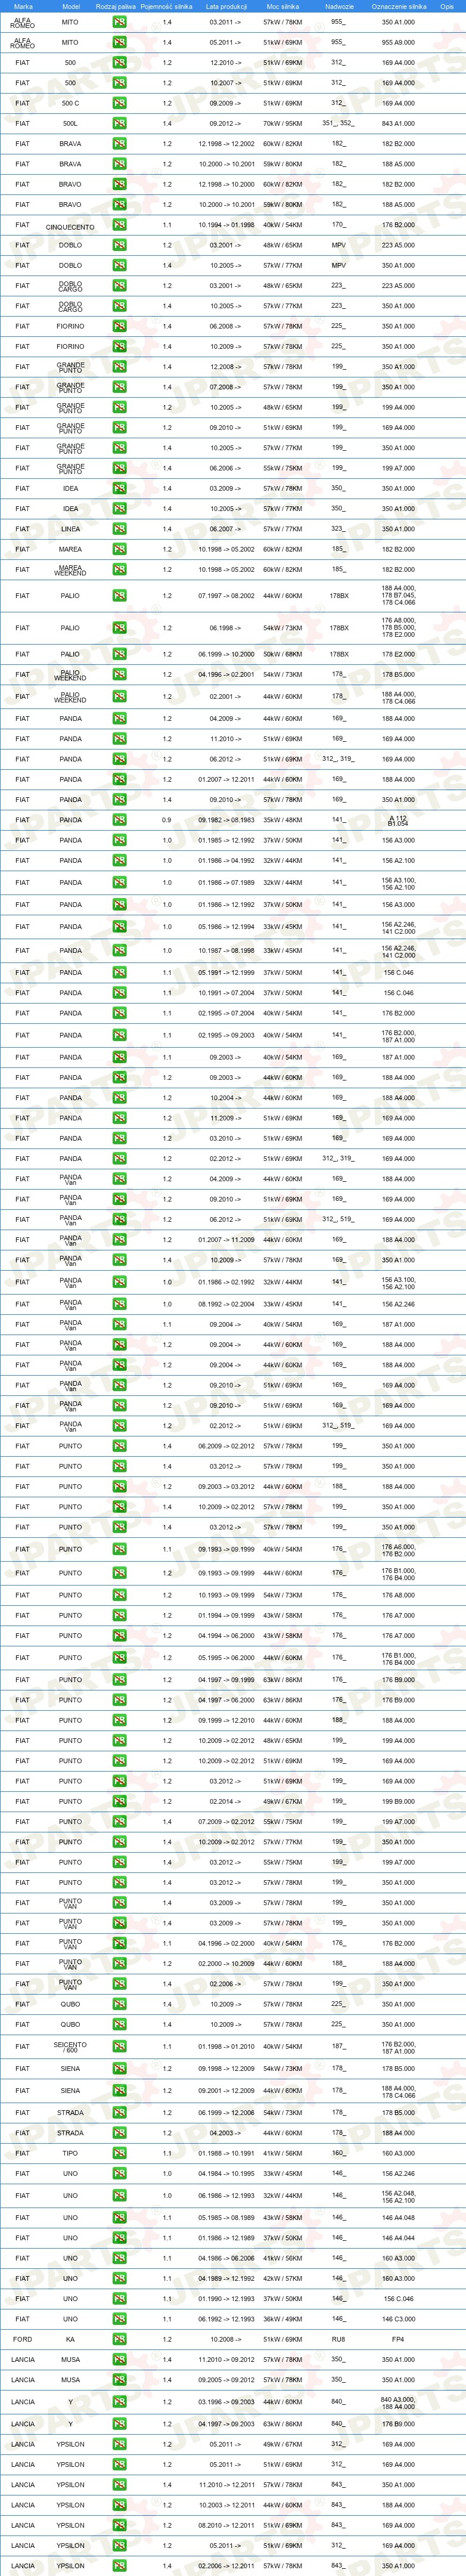Click the Rodzaj paliwa column header

[116, 6]
